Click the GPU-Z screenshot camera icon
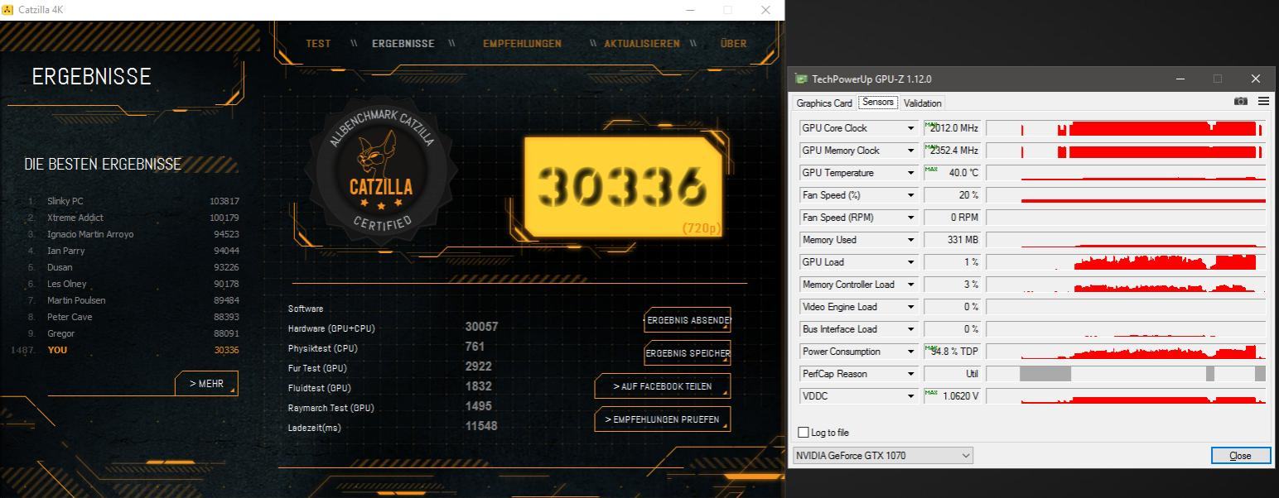Viewport: 1279px width, 498px height. point(1240,101)
